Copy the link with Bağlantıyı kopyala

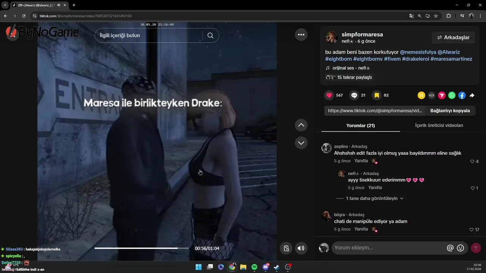coord(450,111)
